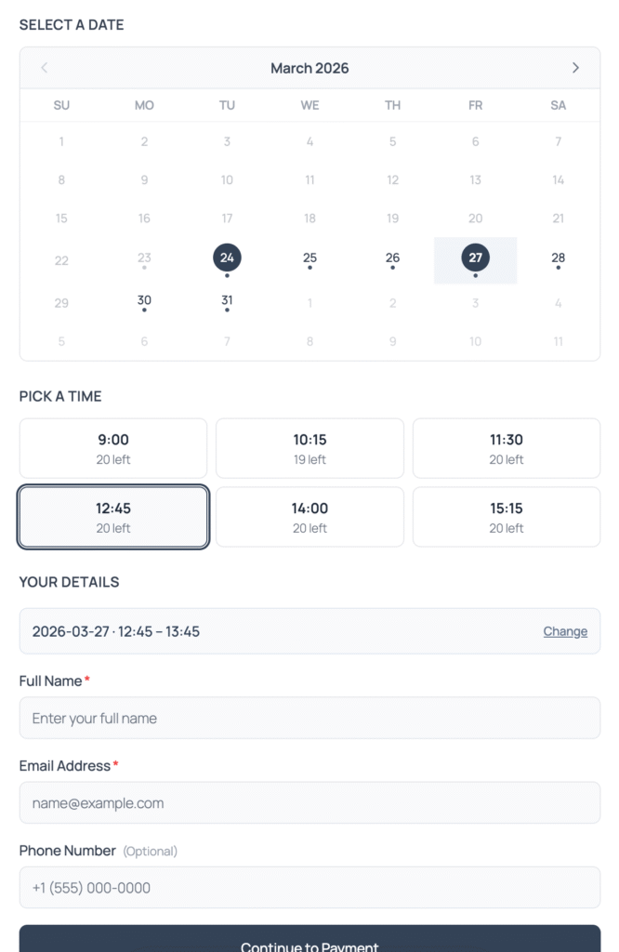Screen dimensions: 619x952
Task: Choose March 31 on the calendar
Action: click(227, 301)
